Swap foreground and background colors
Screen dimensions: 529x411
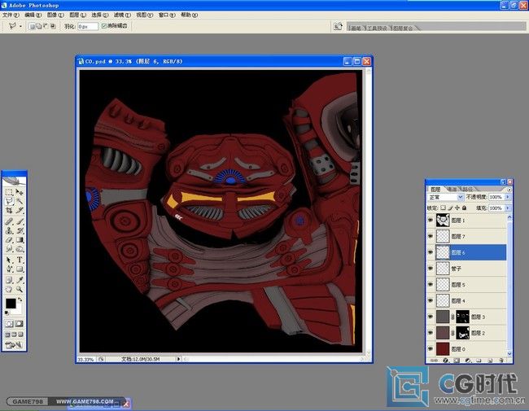[x=20, y=300]
